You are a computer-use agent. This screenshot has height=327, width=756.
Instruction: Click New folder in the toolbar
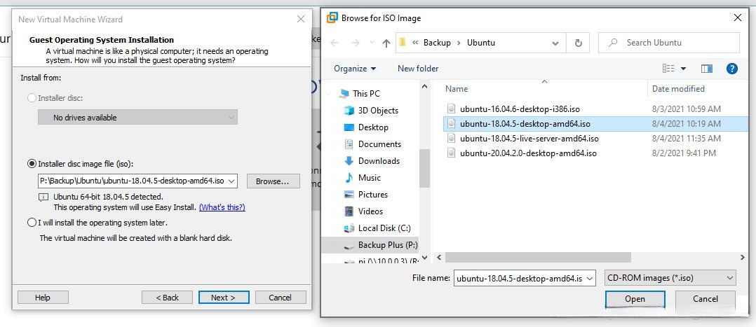pyautogui.click(x=418, y=69)
